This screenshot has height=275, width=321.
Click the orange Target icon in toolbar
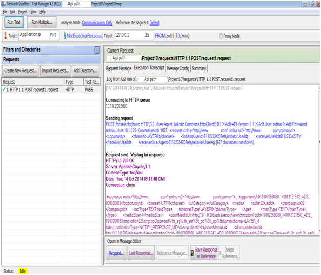click(x=6, y=36)
